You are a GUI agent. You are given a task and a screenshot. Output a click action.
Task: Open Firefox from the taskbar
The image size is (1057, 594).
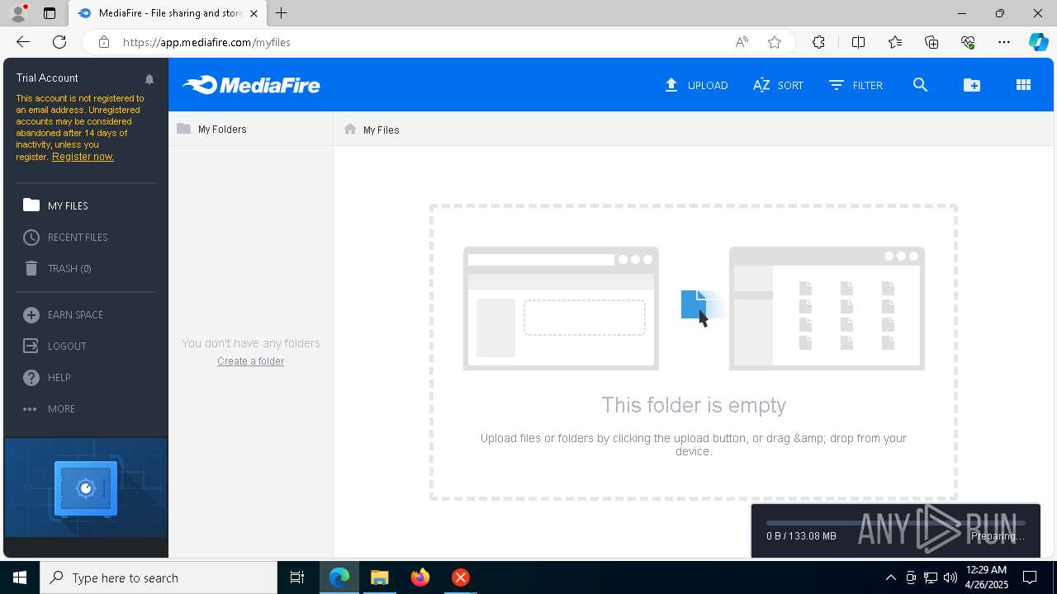[420, 577]
